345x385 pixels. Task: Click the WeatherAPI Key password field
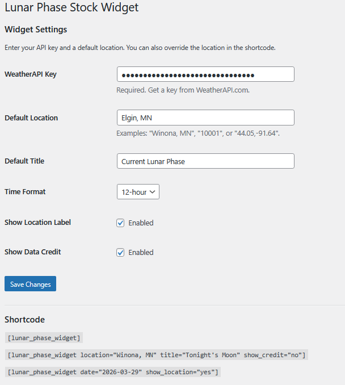tap(205, 74)
